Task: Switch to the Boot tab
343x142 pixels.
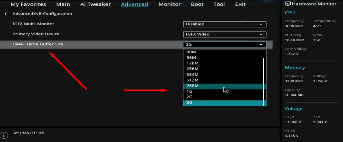Action: pos(197,4)
